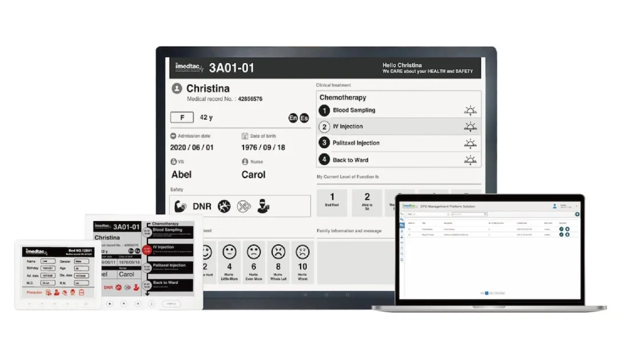Click the highlighted blue sidebar icon on laptop
The image size is (623, 341).
tap(402, 226)
